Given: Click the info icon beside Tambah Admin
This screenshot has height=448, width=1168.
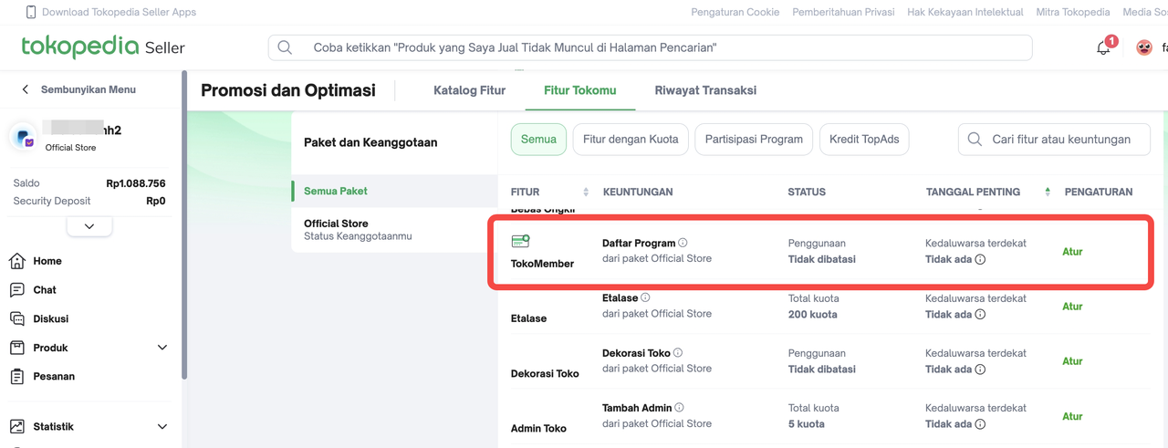Looking at the screenshot, I should (x=679, y=408).
